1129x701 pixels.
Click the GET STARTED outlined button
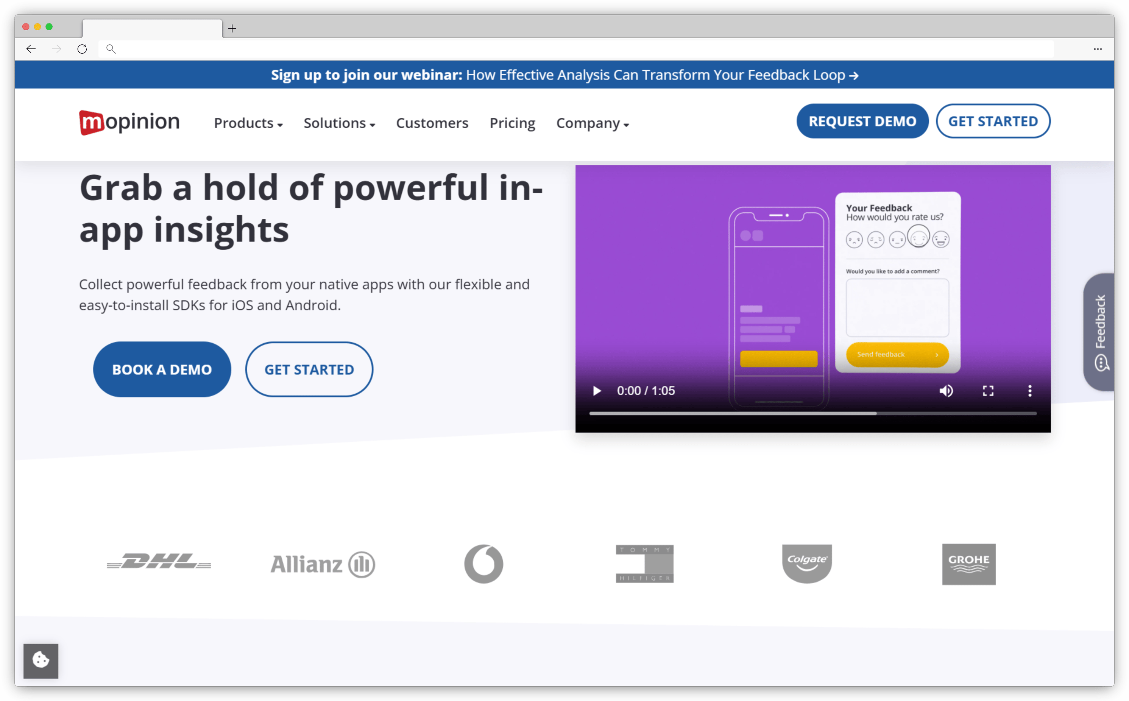coord(309,369)
